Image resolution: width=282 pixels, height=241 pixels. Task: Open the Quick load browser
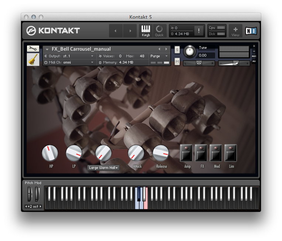click(159, 31)
